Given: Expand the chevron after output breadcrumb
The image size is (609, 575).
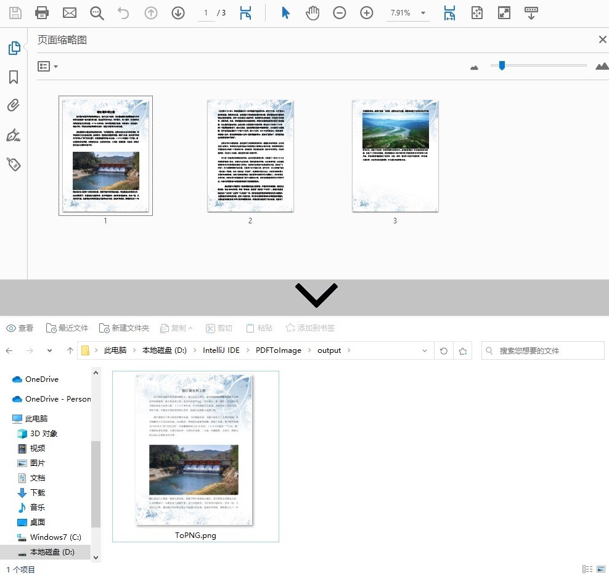Looking at the screenshot, I should (349, 350).
